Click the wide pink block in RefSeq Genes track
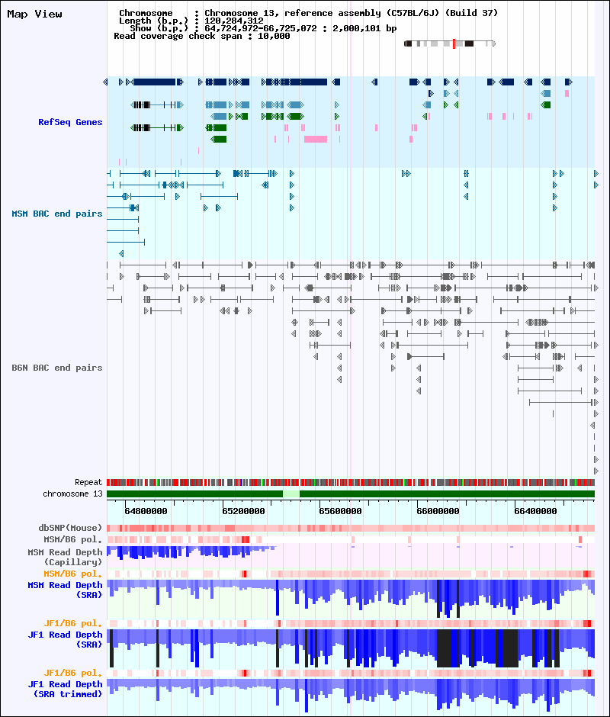Viewport: 610px width, 717px height. point(316,139)
